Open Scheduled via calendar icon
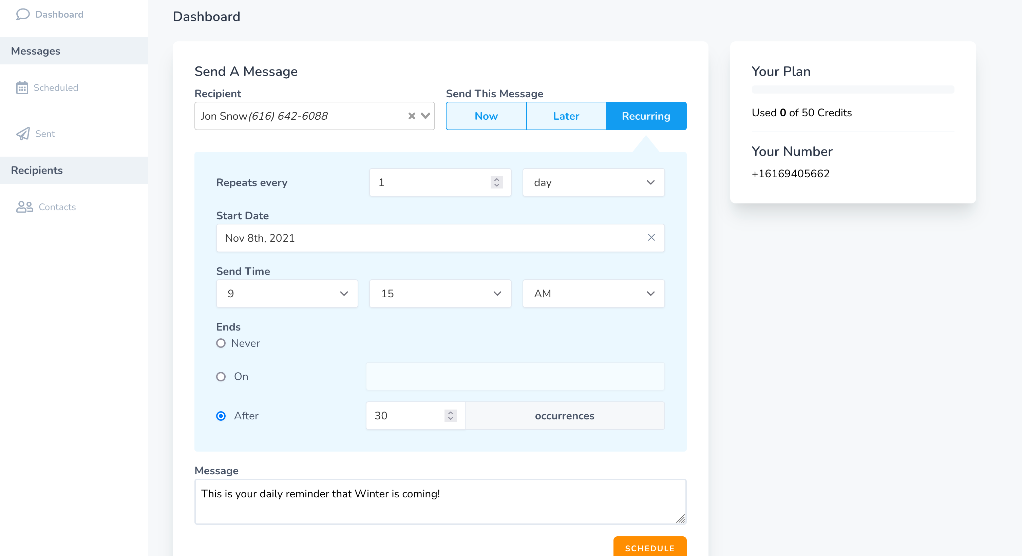 pos(22,87)
